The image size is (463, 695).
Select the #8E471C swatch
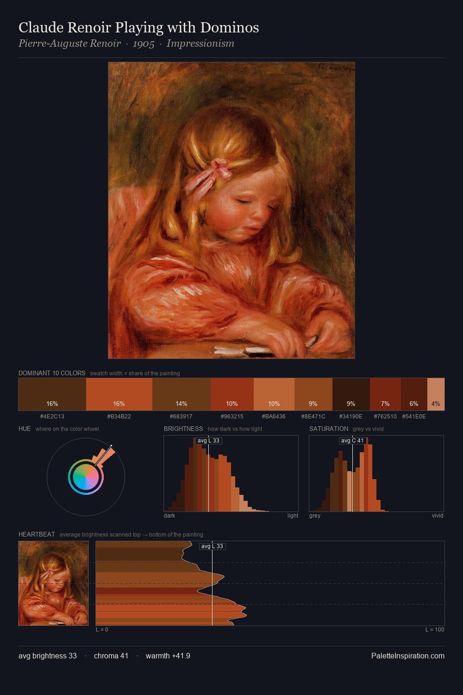[313, 394]
